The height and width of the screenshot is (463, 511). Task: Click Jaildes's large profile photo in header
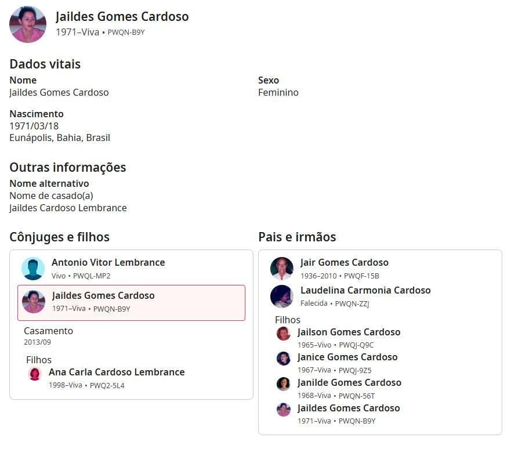(28, 24)
